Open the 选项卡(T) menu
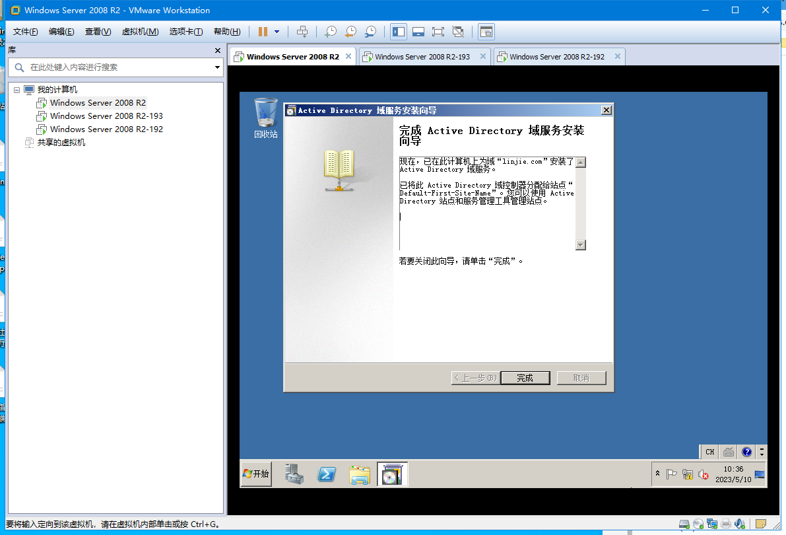This screenshot has width=786, height=535. click(186, 32)
